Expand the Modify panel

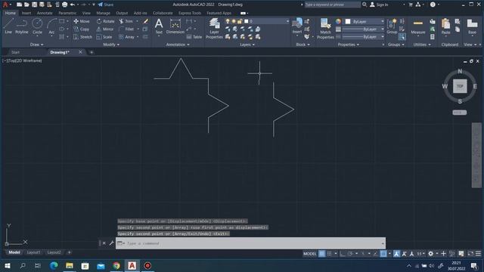click(x=111, y=45)
